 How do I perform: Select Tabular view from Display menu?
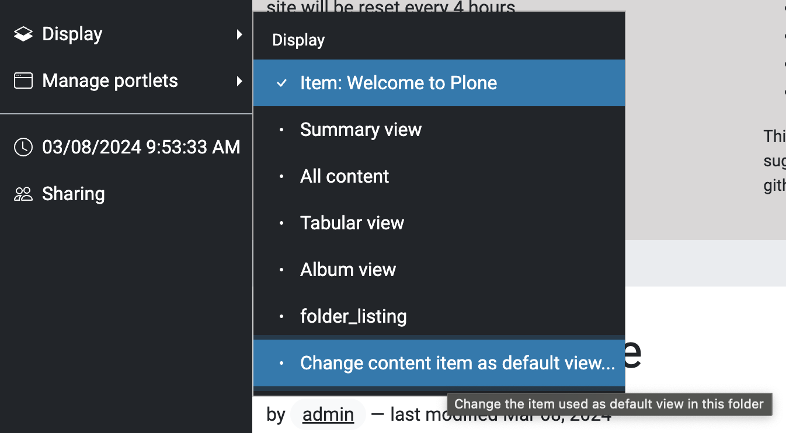pos(439,223)
